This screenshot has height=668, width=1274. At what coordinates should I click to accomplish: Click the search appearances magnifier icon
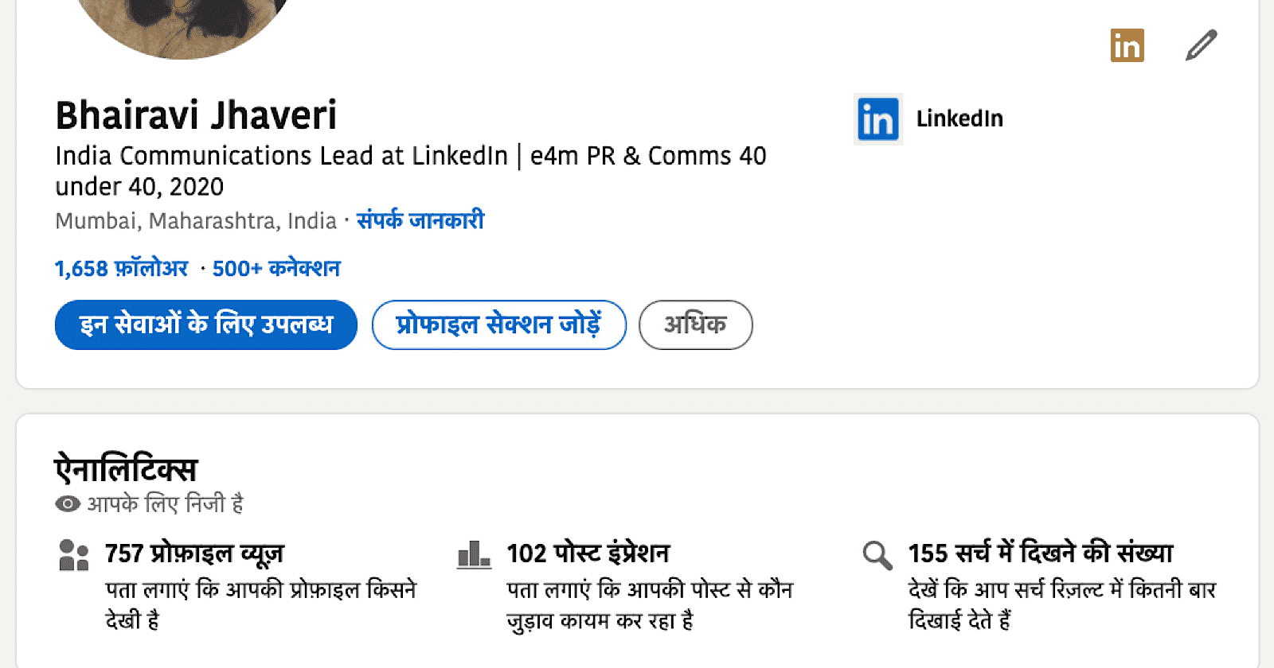coord(877,555)
